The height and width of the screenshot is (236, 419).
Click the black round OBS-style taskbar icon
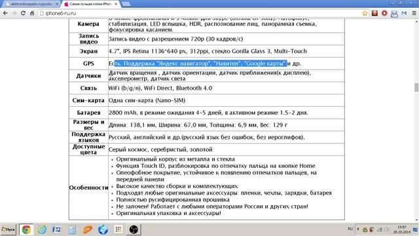tap(134, 229)
